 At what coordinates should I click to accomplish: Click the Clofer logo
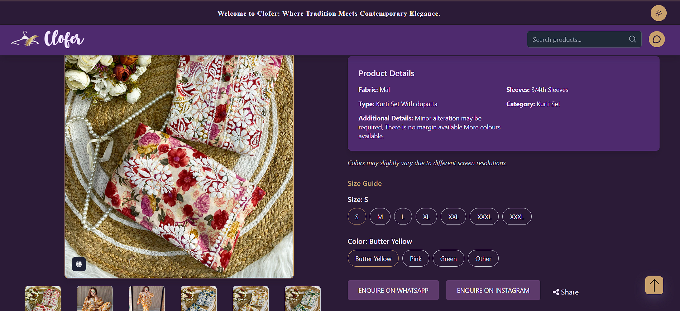point(48,39)
